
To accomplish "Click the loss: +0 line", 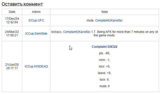I will [x=104, y=66].
